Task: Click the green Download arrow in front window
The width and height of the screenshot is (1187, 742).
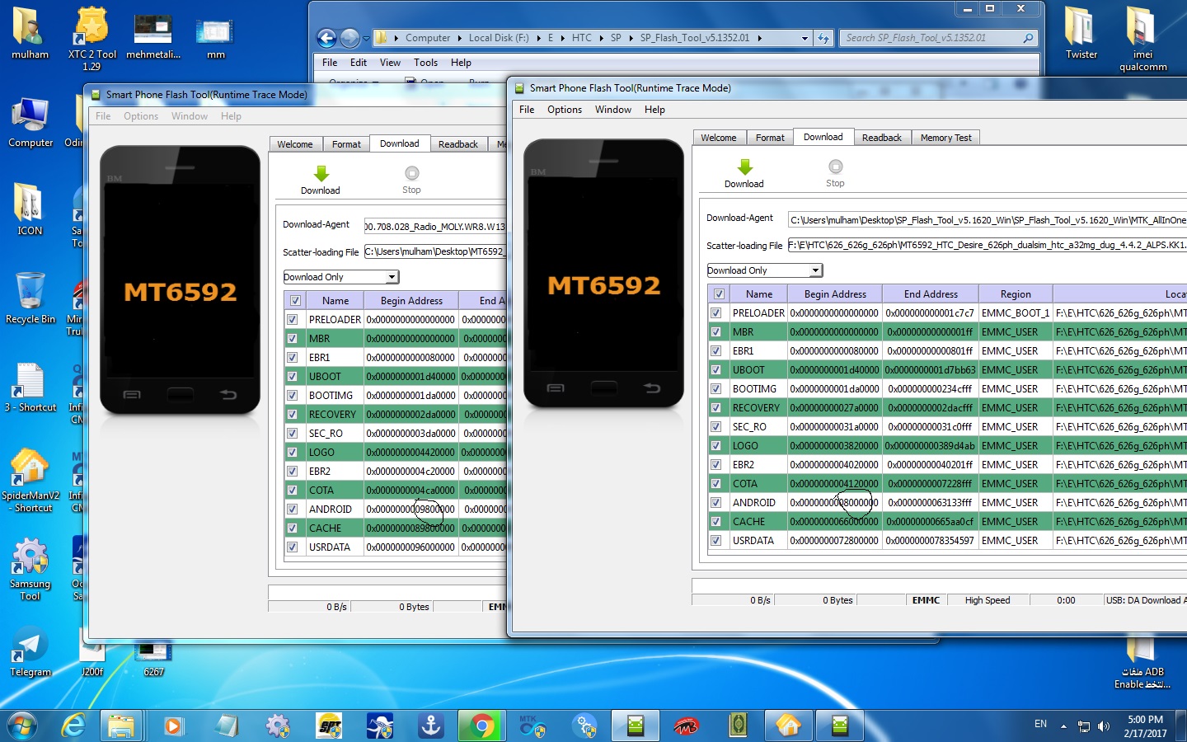Action: point(744,167)
